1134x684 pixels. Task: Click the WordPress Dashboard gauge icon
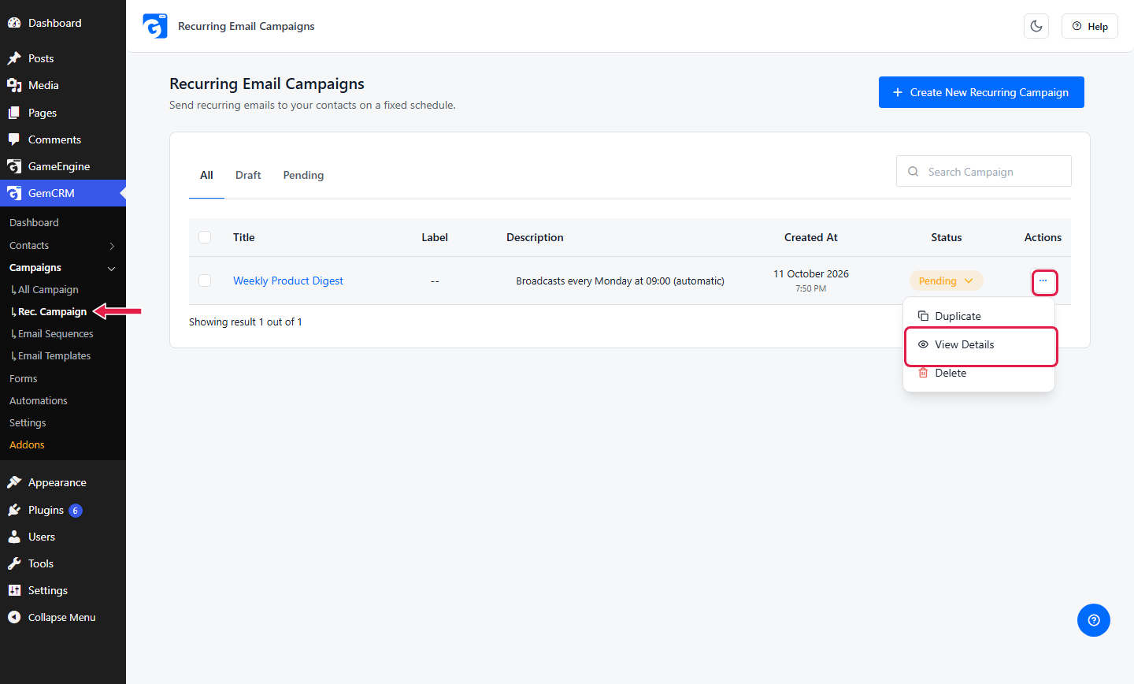click(14, 23)
